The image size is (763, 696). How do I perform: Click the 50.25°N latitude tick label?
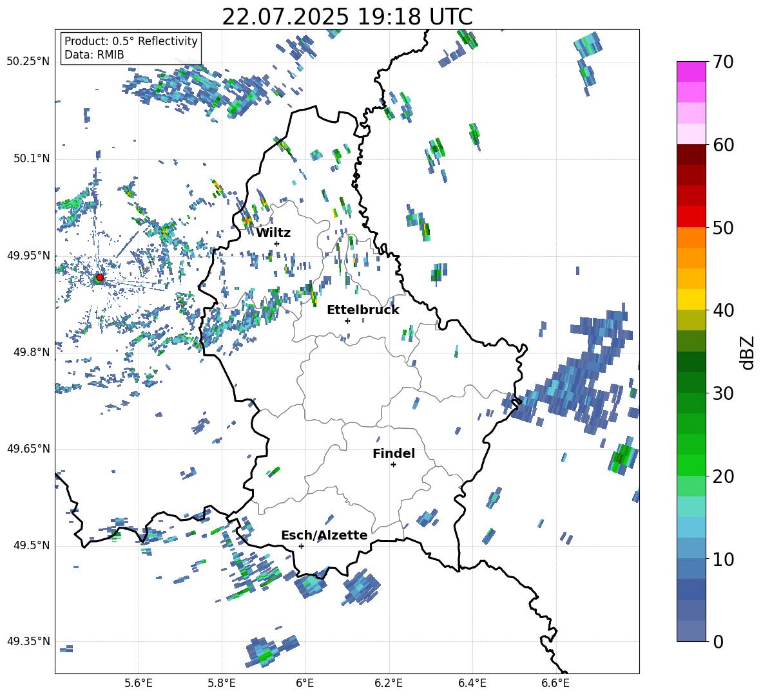point(28,62)
